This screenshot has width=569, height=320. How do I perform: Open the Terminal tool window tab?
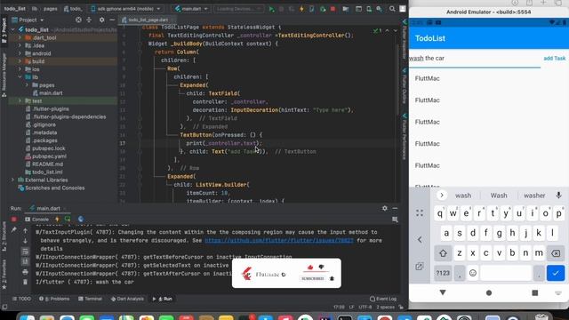[90, 299]
